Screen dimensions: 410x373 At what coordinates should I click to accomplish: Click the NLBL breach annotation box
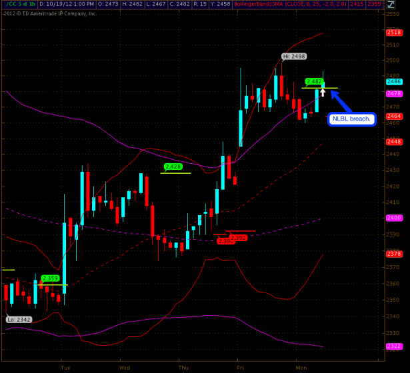(x=352, y=119)
